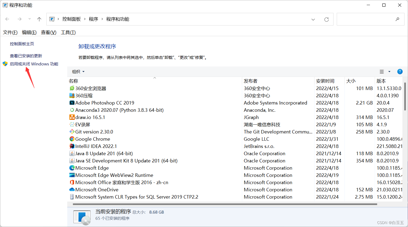408x227 pixels.
Task: Navigate to 控制面板 in the breadcrumb
Action: coord(72,19)
